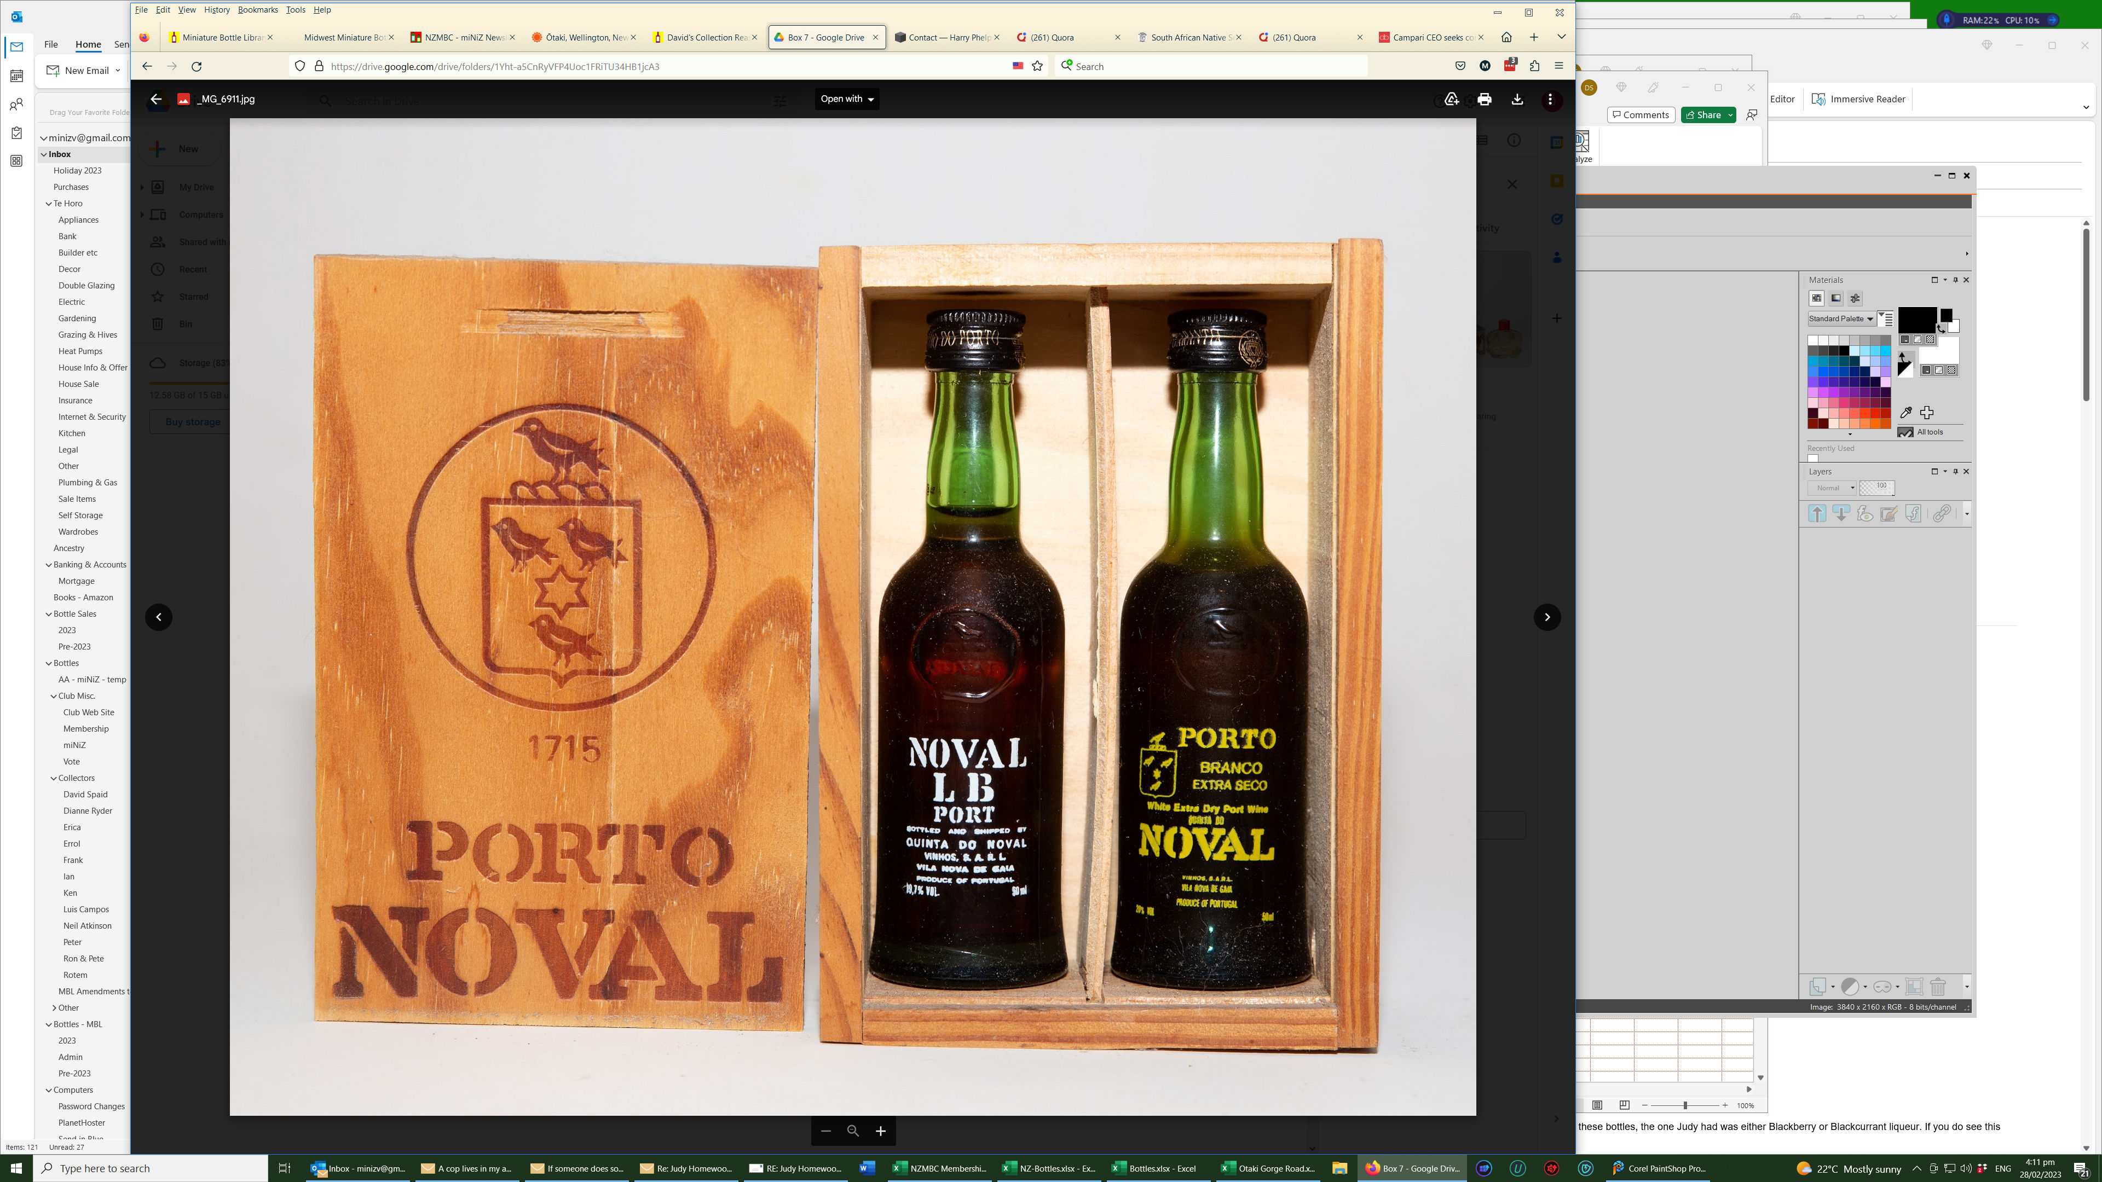This screenshot has width=2102, height=1182.
Task: Switch to the Campari CEO seeks tab
Action: (x=1432, y=37)
